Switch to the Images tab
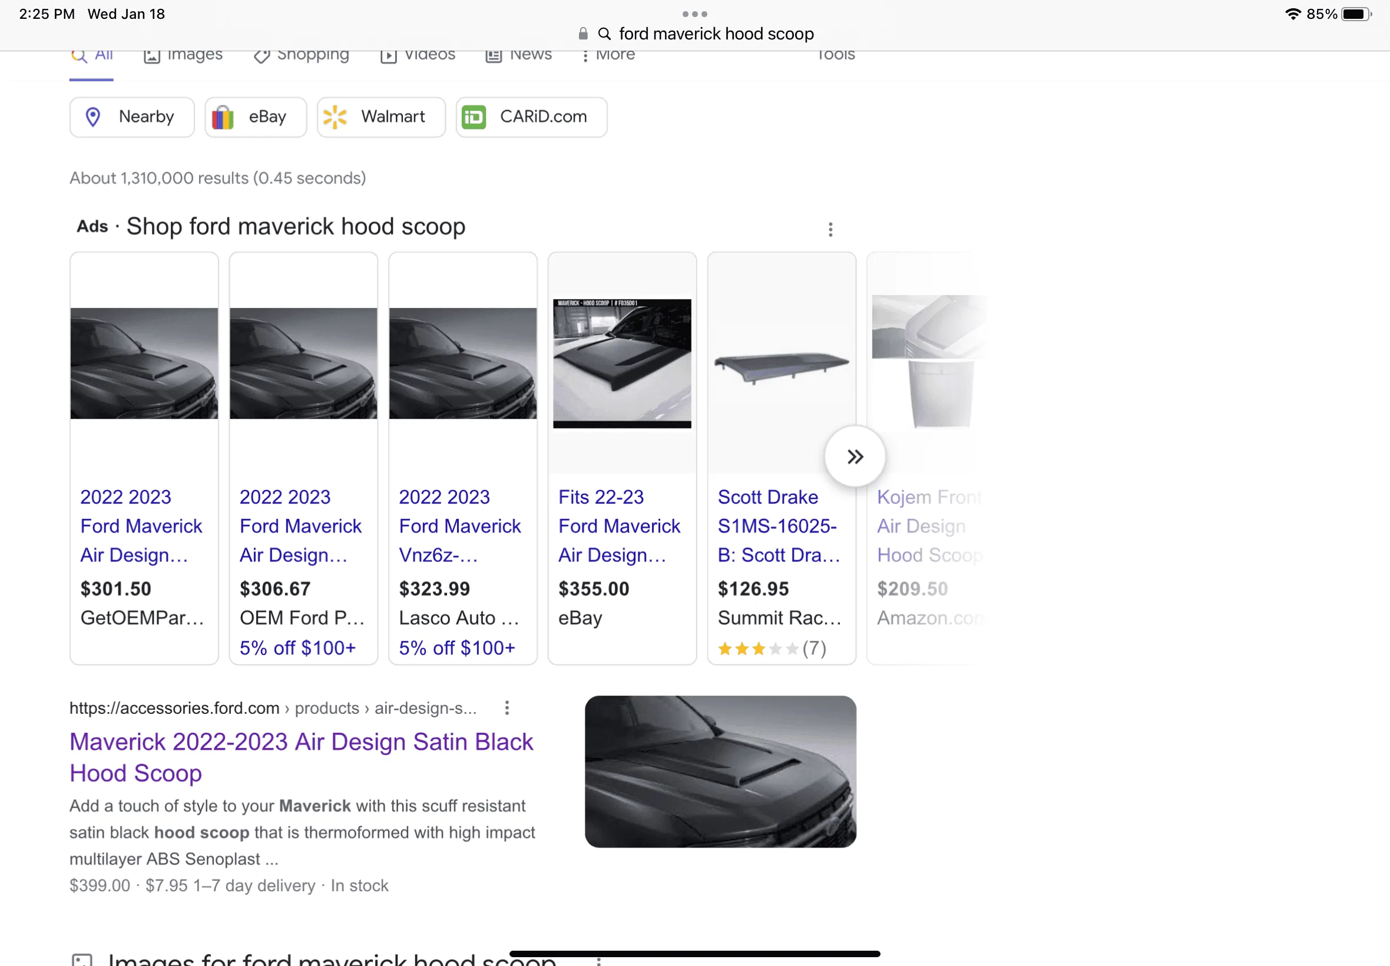This screenshot has width=1390, height=966. coord(183,55)
